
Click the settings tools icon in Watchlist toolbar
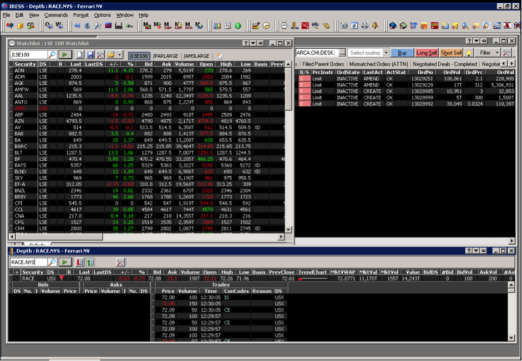tap(100, 55)
